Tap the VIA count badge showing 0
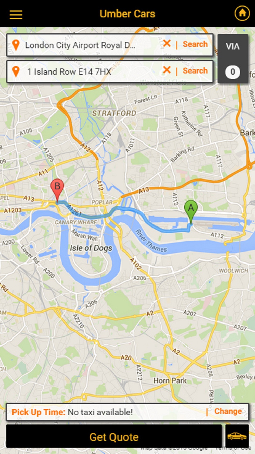Screen dimensions: 255x454 pyautogui.click(x=233, y=72)
